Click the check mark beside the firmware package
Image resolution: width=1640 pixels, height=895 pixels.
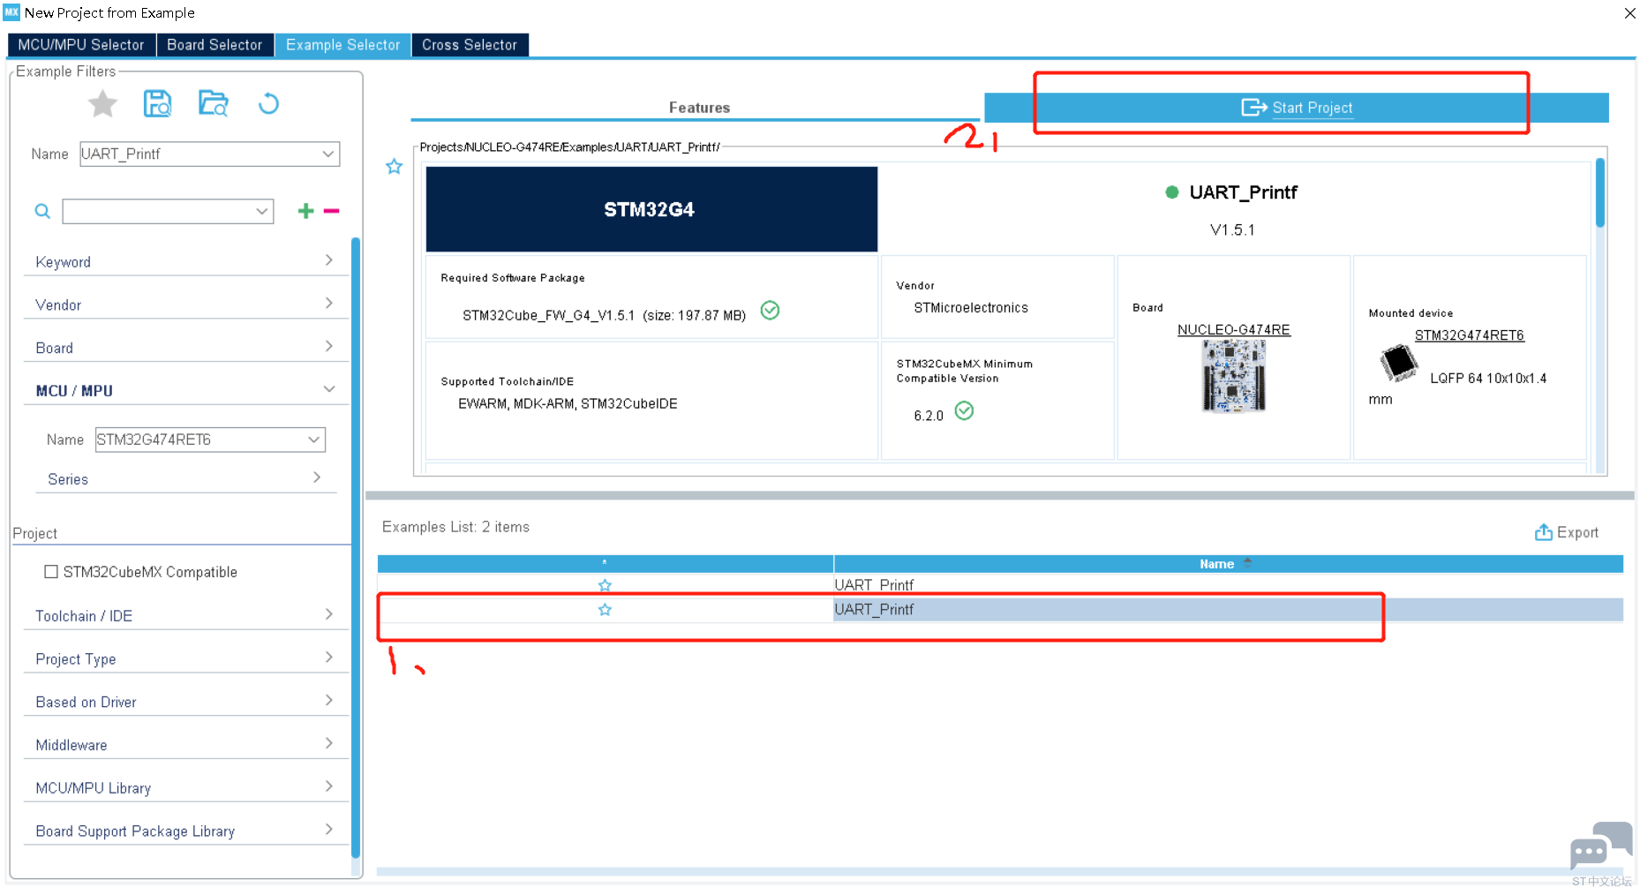[x=770, y=311]
